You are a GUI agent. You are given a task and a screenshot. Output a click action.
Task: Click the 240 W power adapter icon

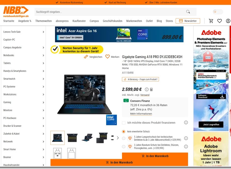[x=58, y=153]
